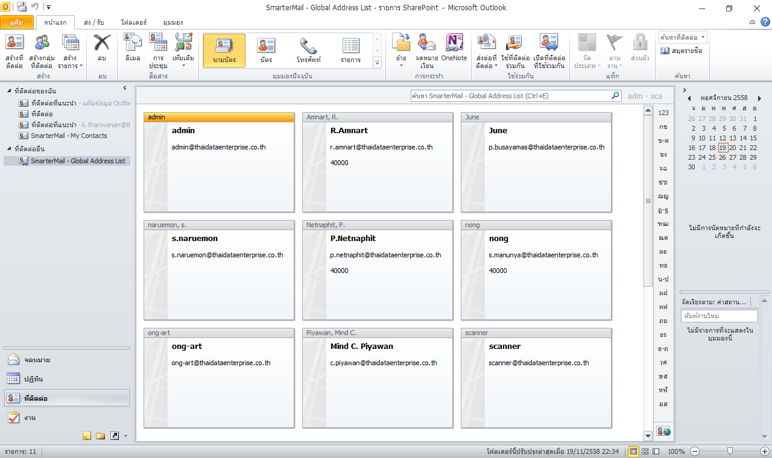This screenshot has height=458, width=772.
Task: Switch to Normal view in status bar
Action: click(x=633, y=451)
